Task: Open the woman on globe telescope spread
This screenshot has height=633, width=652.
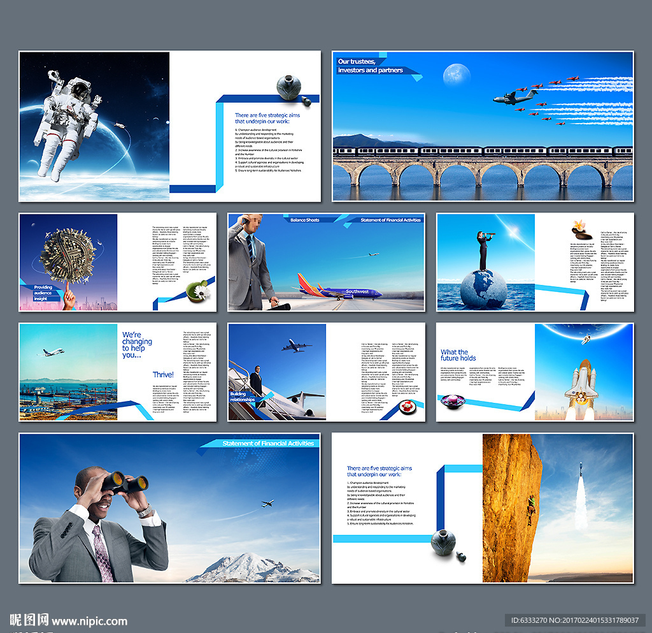Action: coord(535,262)
